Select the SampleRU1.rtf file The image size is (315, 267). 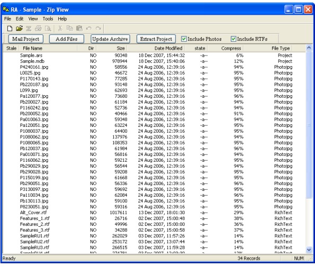click(x=34, y=236)
